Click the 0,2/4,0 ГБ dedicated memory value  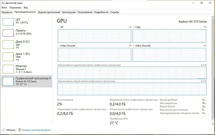point(117,104)
